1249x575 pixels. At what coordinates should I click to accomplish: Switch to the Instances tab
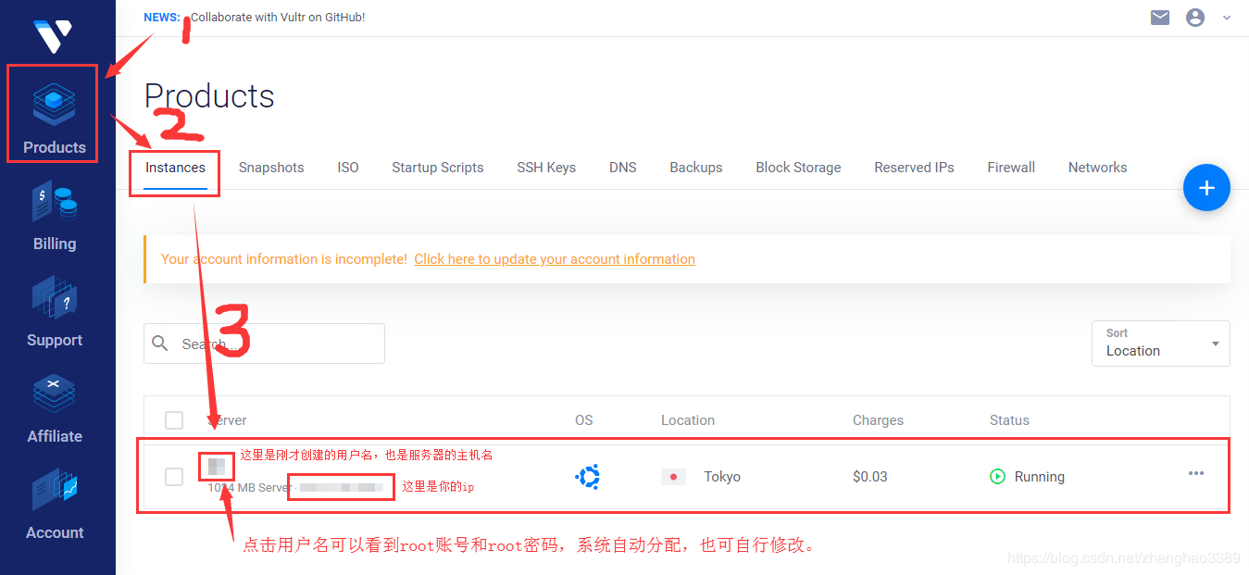(175, 168)
